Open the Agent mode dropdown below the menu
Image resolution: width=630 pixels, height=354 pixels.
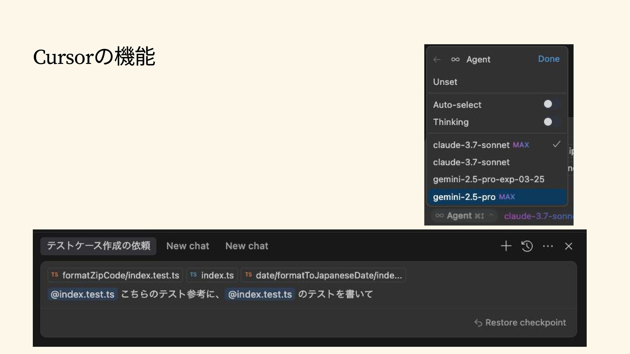[x=464, y=216]
